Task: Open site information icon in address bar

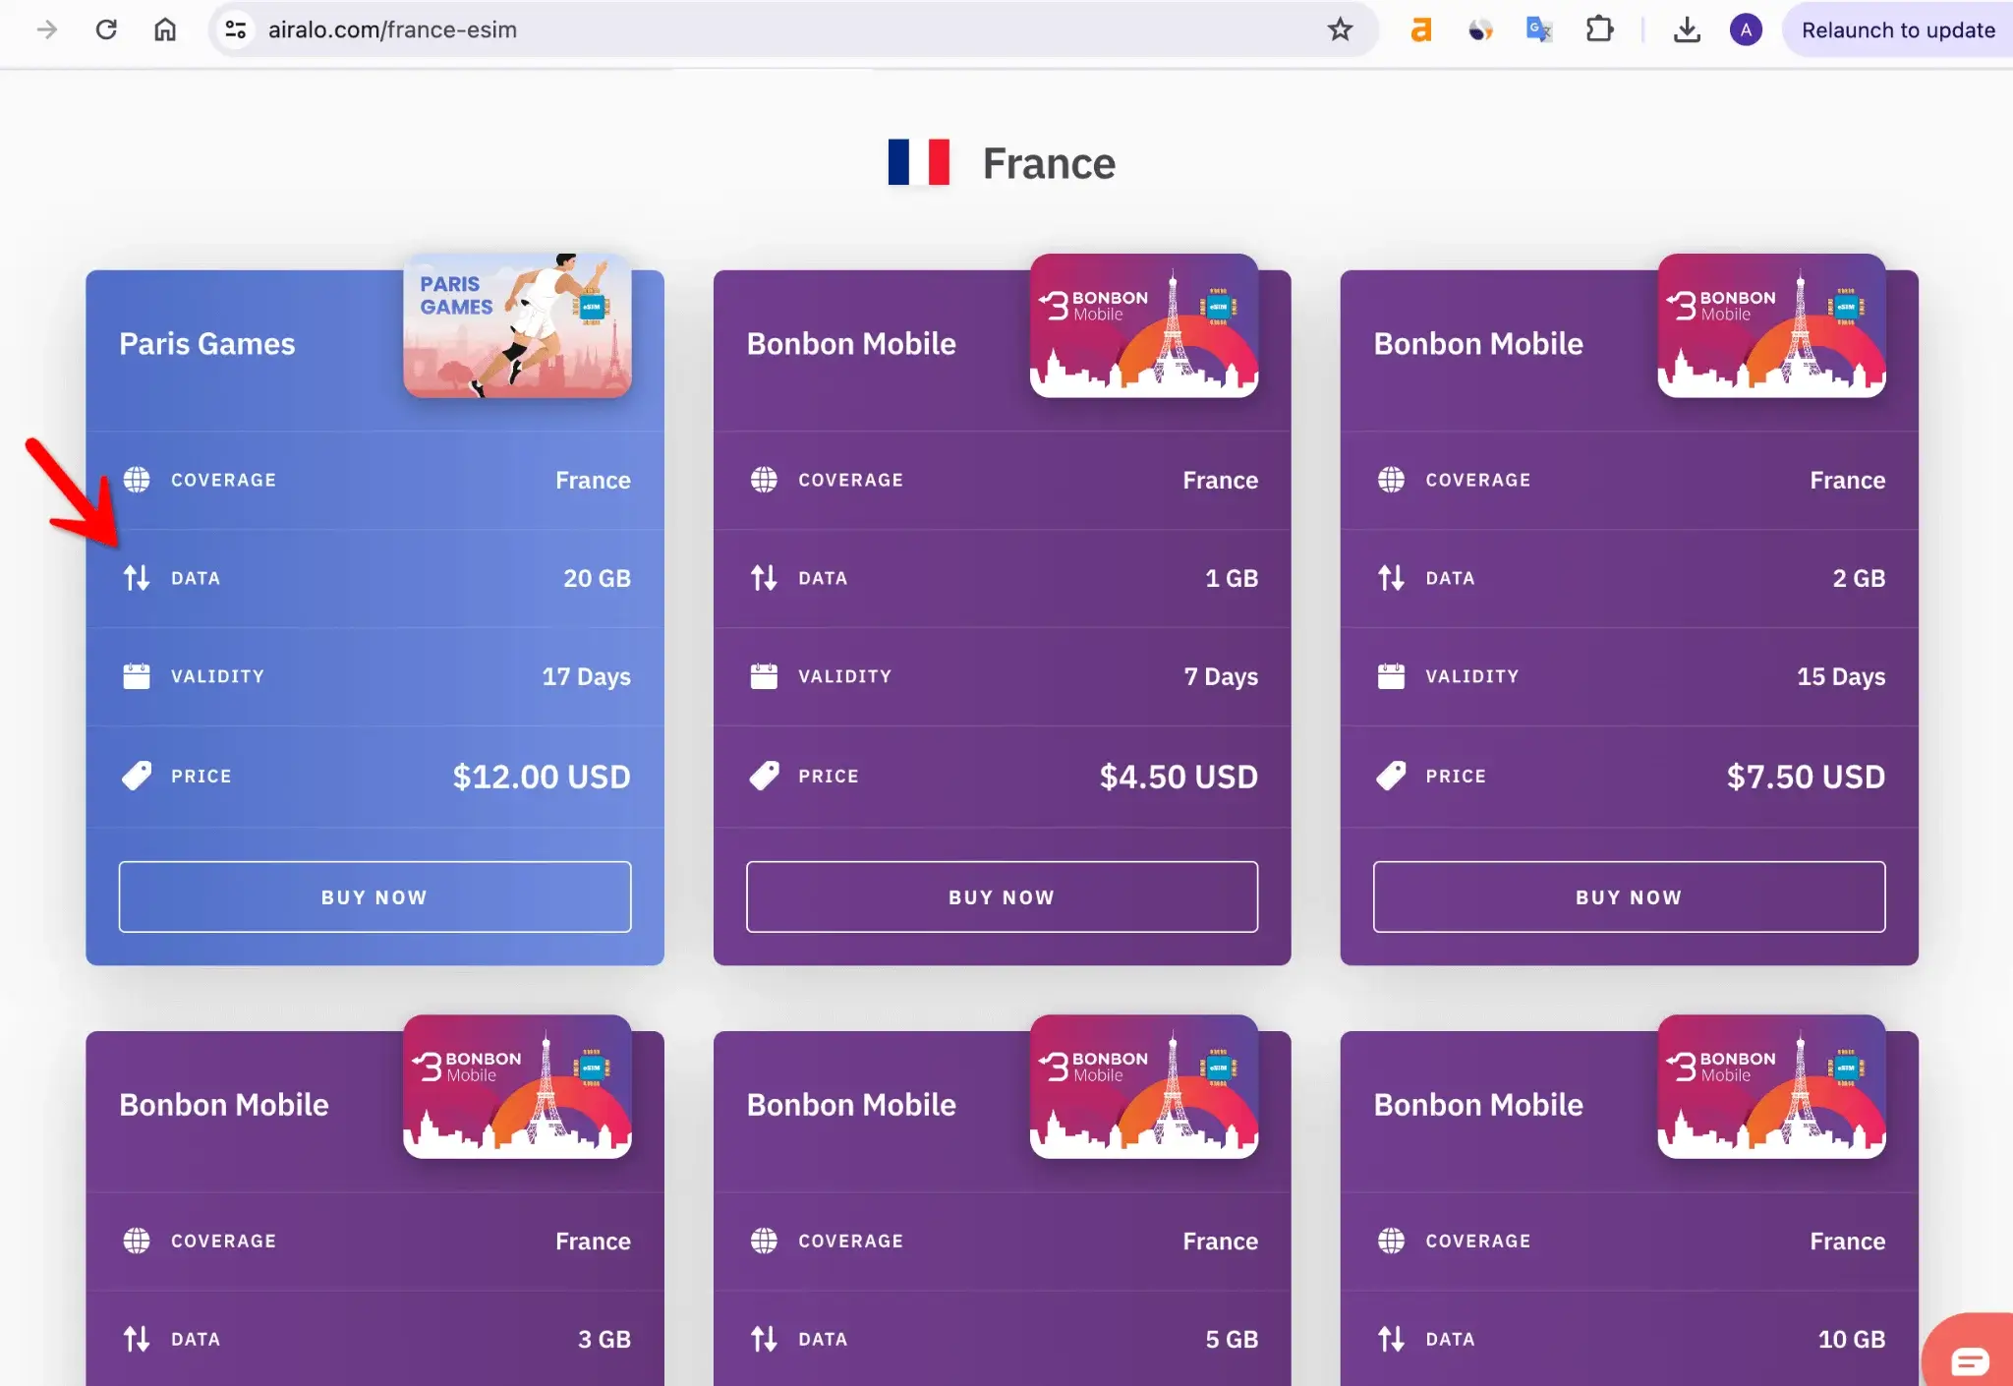Action: (x=236, y=29)
